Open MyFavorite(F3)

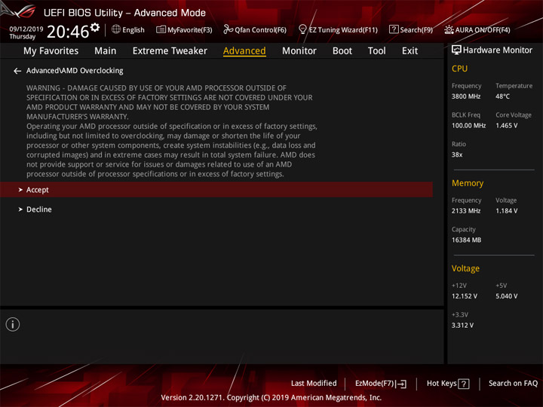(x=190, y=29)
